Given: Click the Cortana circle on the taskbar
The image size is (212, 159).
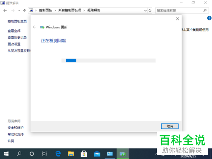Looking at the screenshot, I should coord(32,154).
